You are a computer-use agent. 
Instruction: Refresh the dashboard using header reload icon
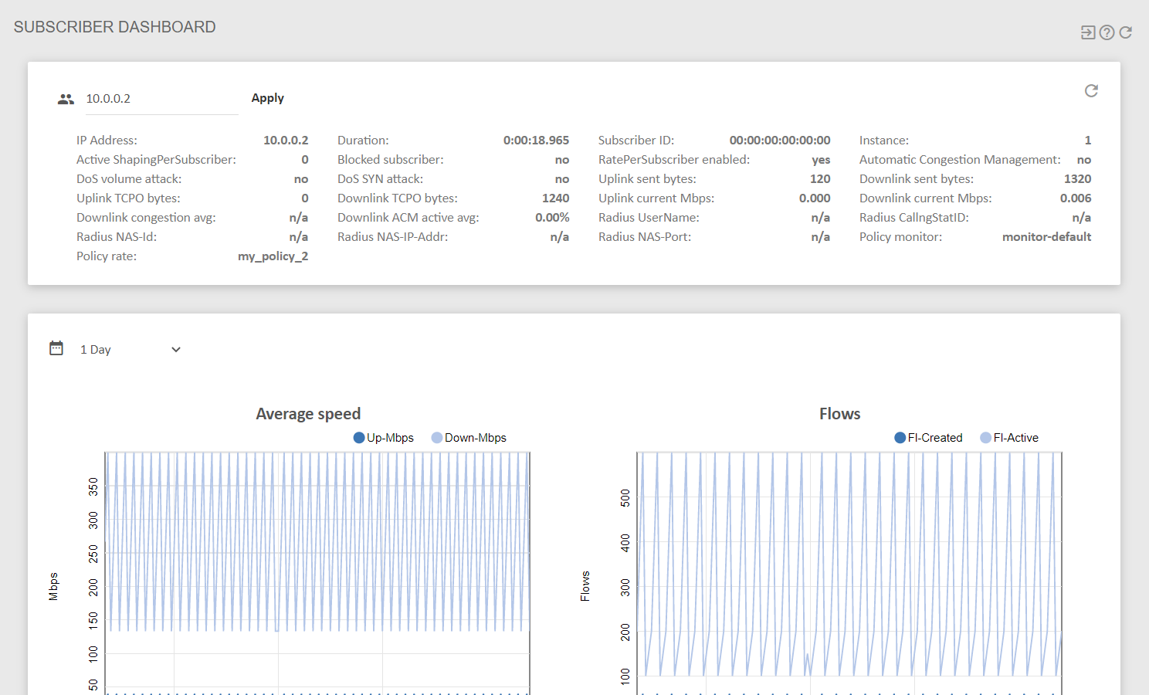coord(1126,32)
